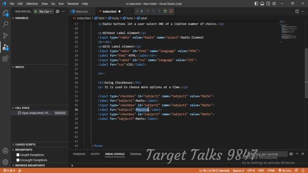Screen dimensions: 308x173
Task: Select the Debug Console panel tab
Action: [x=115, y=154]
